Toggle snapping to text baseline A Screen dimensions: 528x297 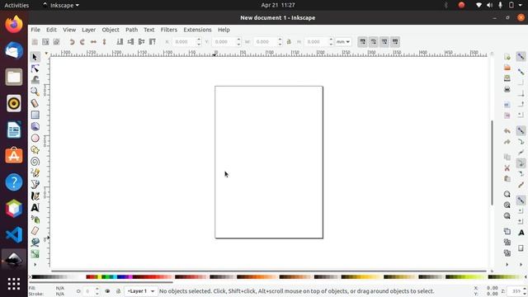(x=521, y=233)
